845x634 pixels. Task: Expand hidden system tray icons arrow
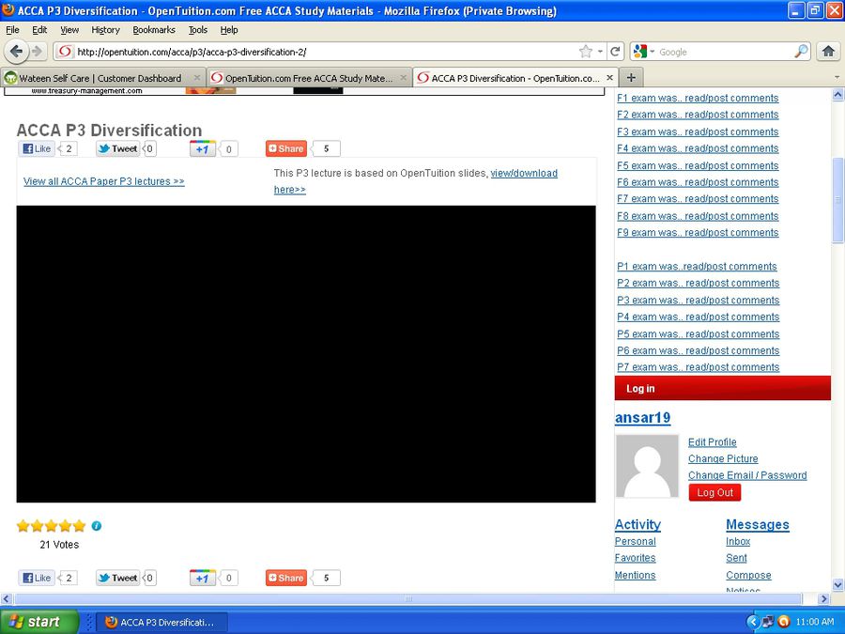(753, 622)
